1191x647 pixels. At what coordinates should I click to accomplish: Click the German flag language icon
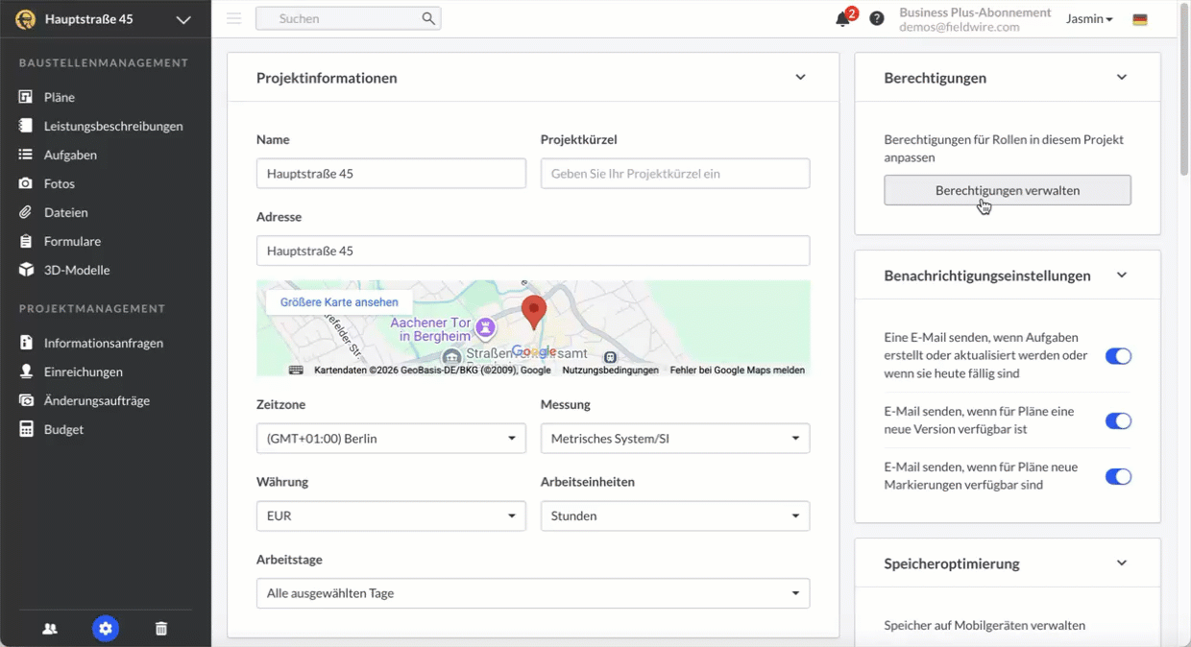1140,19
